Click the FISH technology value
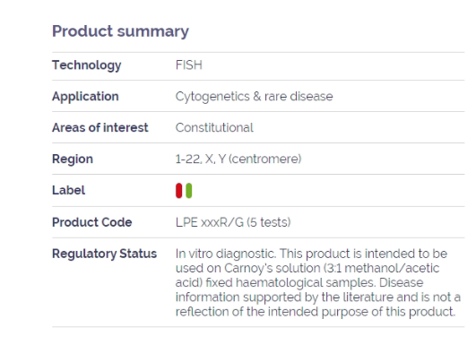The height and width of the screenshot is (362, 476). 189,65
